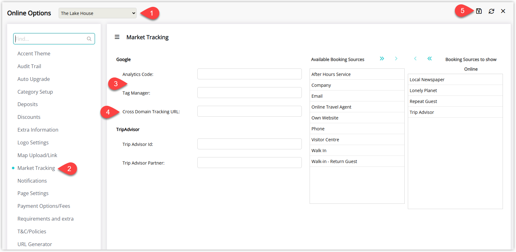Select After Hours Service booking source
This screenshot has height=252, width=516.
357,74
